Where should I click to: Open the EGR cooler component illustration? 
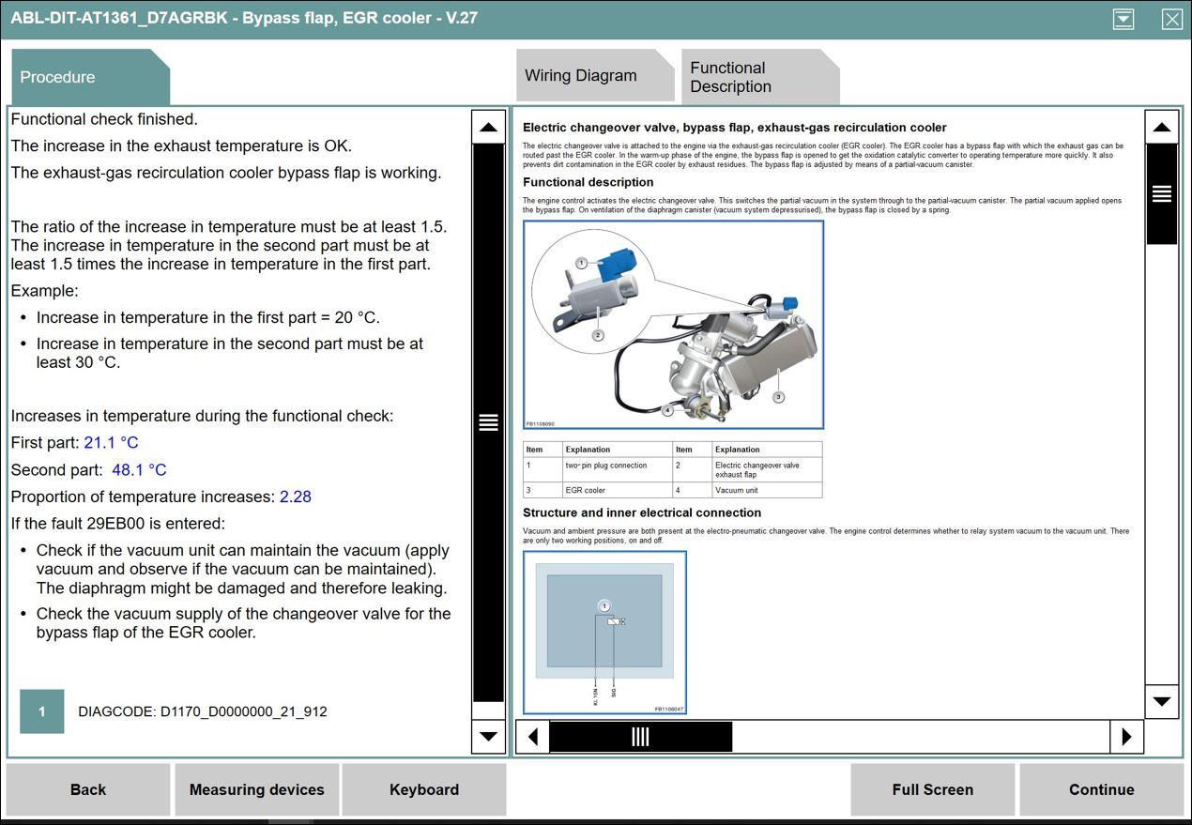point(673,325)
